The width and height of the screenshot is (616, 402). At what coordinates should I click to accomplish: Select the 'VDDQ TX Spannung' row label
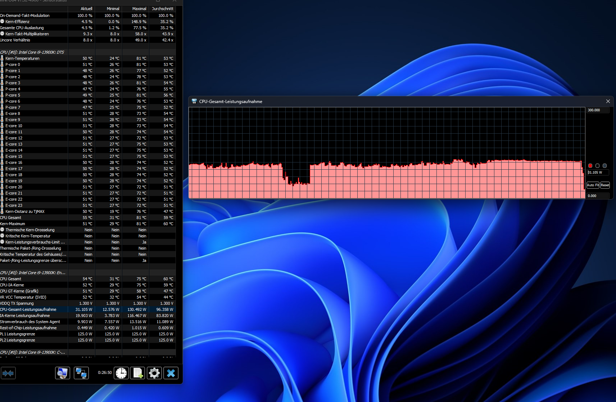tap(17, 303)
